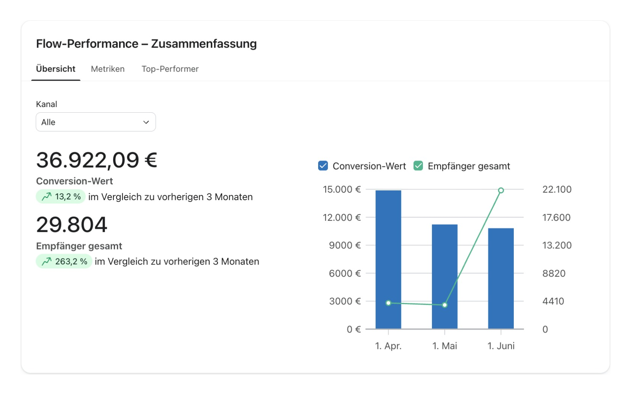Click the 12.000 € axis label
Viewport: 631px width, 395px height.
point(342,217)
